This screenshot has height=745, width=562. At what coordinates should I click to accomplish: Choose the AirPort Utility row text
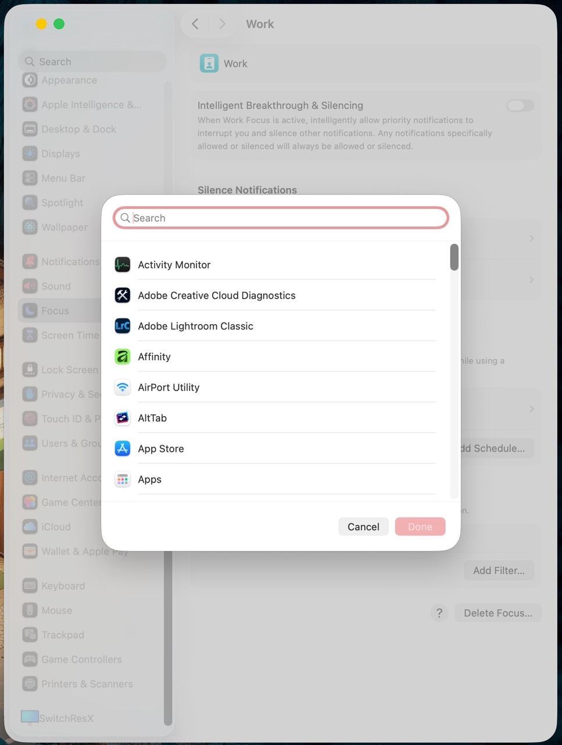click(x=169, y=388)
